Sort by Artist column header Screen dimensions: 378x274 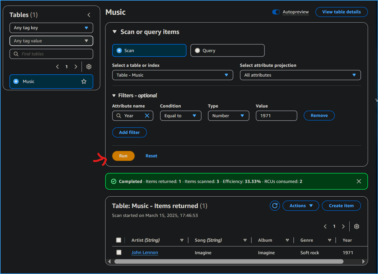[x=146, y=240]
